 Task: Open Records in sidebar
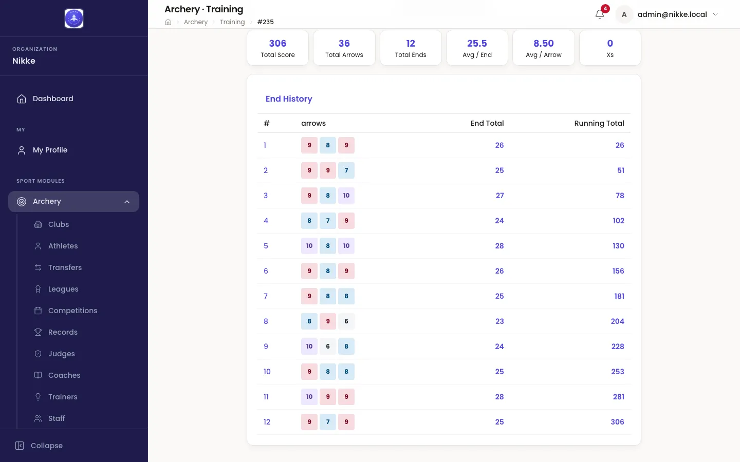[x=82, y=332]
